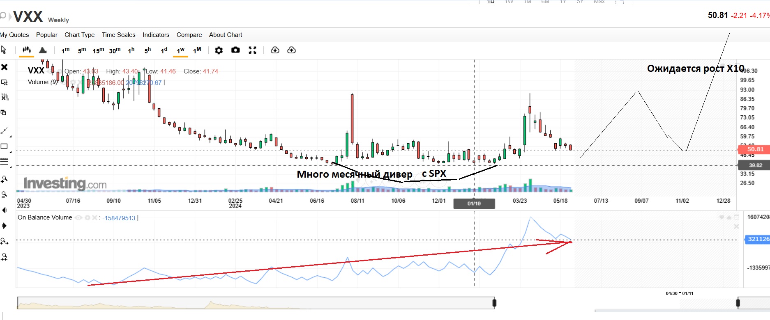770x320 pixels.
Task: Click the cloud download icon
Action: tap(275, 50)
